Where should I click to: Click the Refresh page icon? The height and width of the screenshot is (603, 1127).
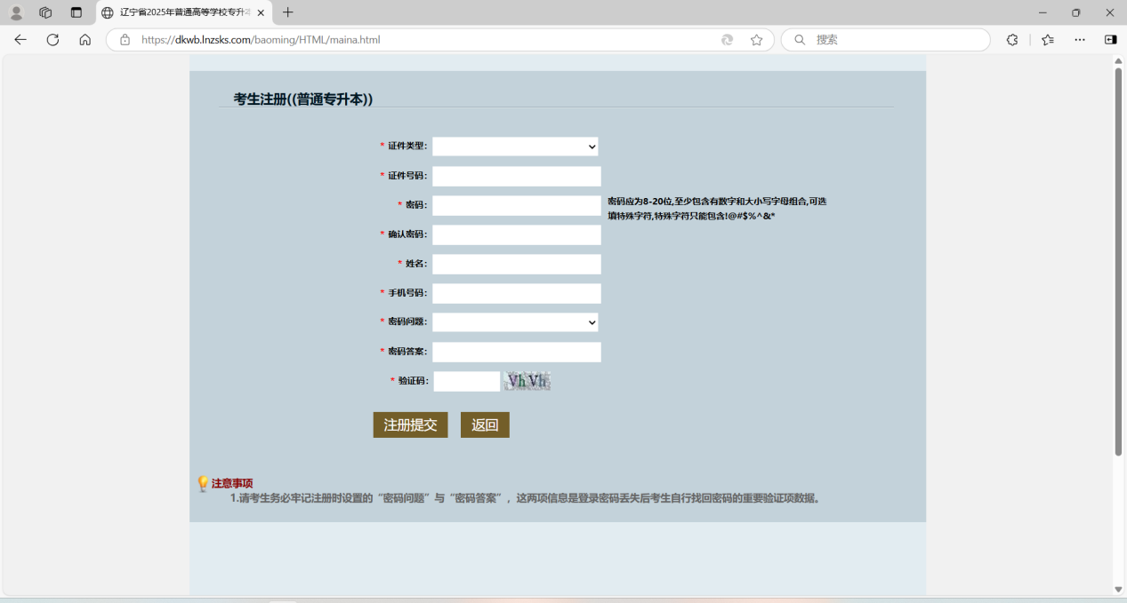click(x=52, y=40)
